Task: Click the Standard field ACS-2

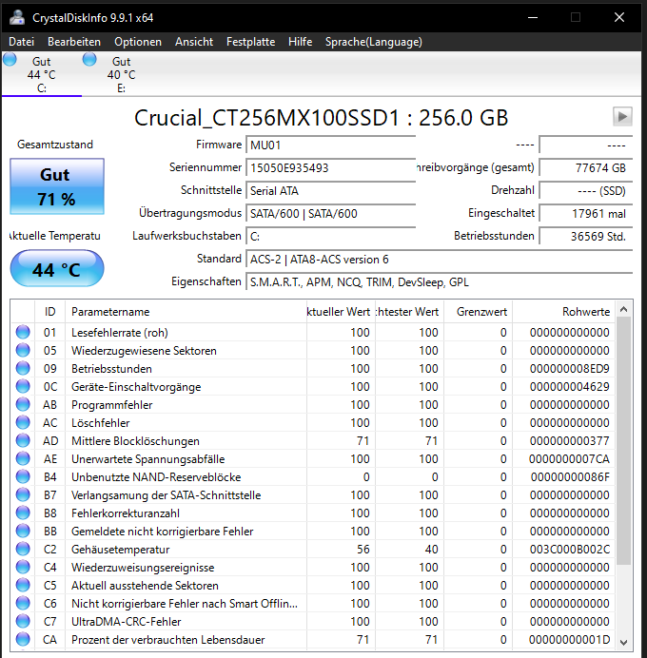Action: (x=440, y=260)
